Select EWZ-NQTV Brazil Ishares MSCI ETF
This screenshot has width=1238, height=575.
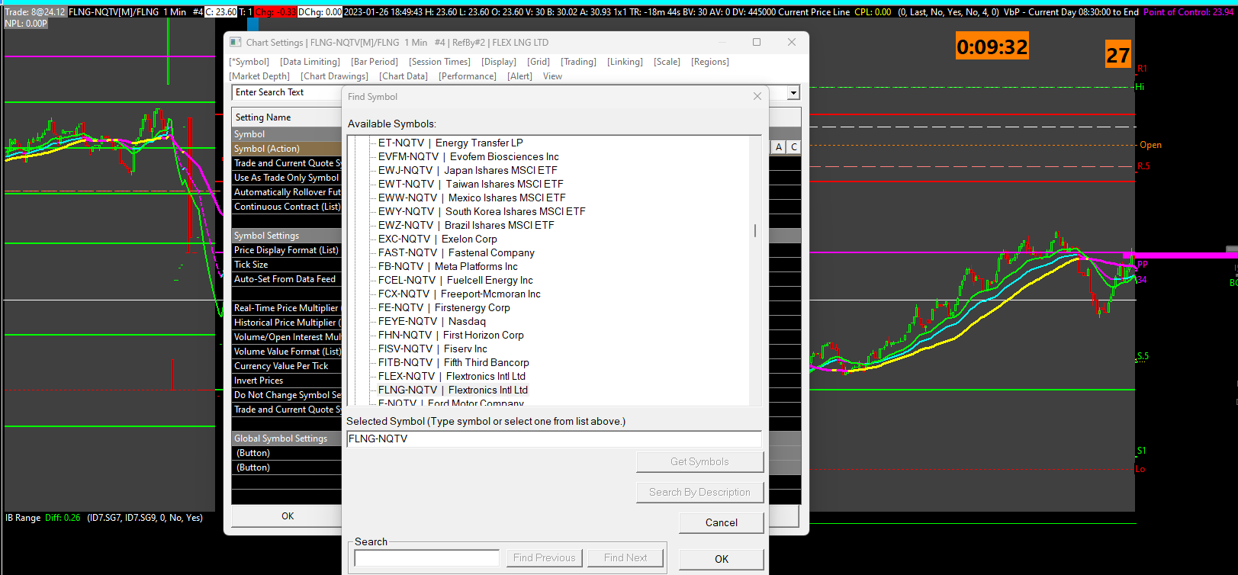click(x=466, y=225)
